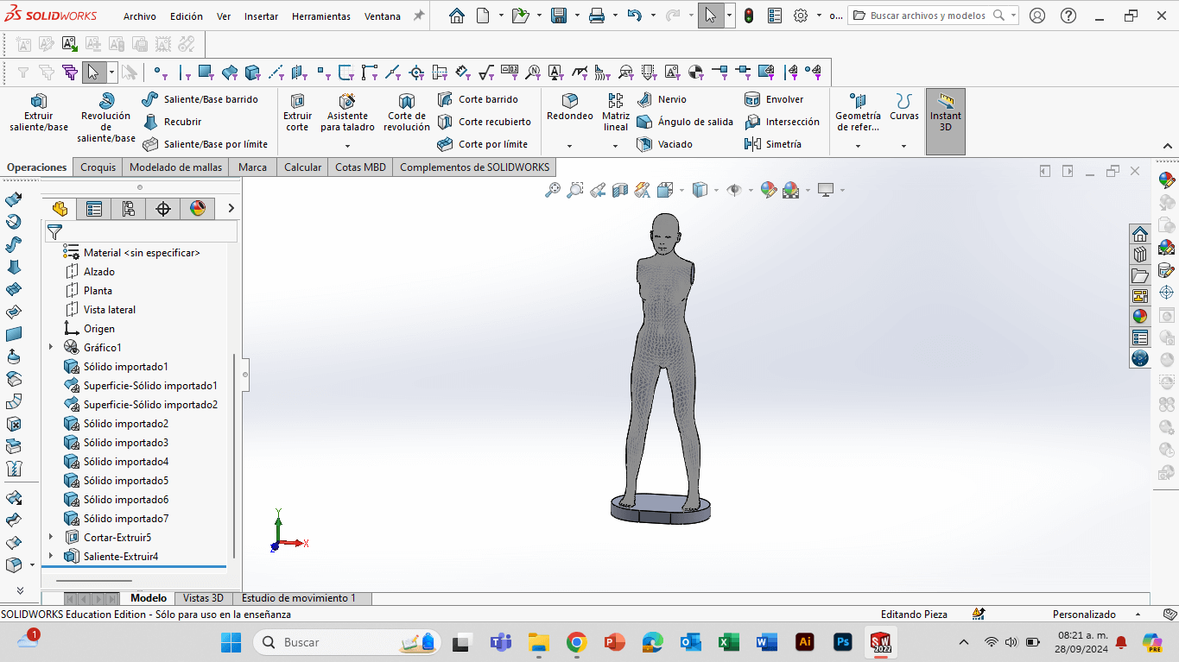This screenshot has height=662, width=1179.
Task: Click the feature tree filter field
Action: point(141,231)
